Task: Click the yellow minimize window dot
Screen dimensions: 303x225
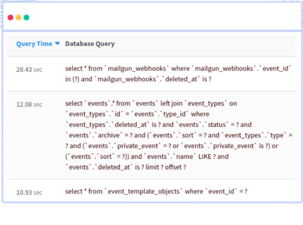Action: [x=18, y=18]
